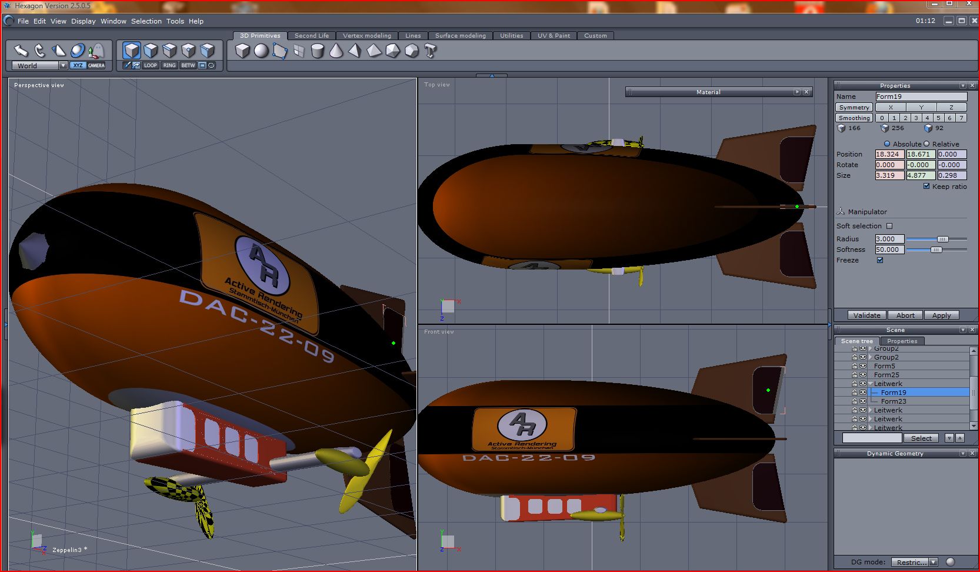This screenshot has height=572, width=980.
Task: Select the Relative radio button
Action: pyautogui.click(x=926, y=144)
